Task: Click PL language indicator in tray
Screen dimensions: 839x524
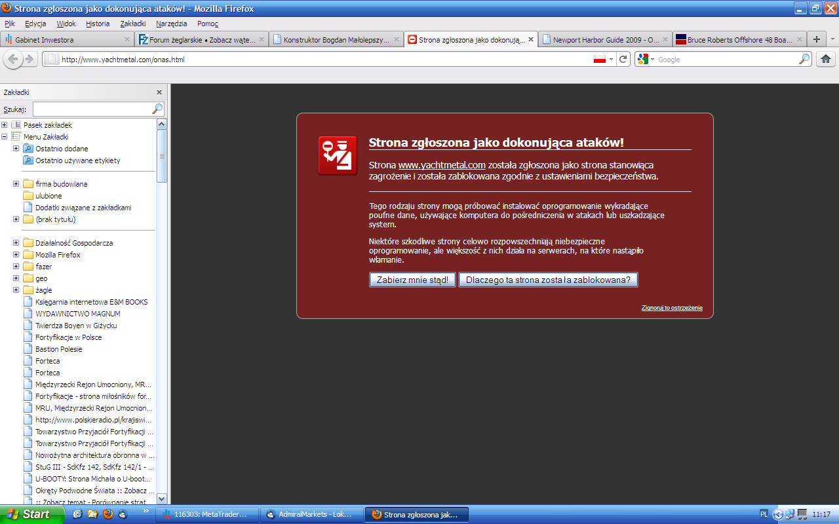Action: [764, 514]
